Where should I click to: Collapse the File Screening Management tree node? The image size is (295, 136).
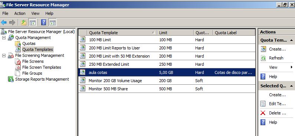pos(4,56)
